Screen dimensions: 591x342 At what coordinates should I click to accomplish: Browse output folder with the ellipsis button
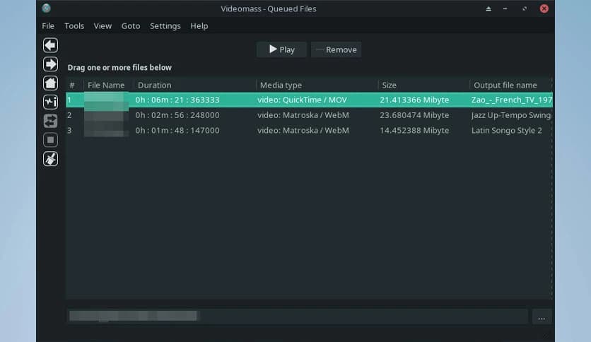[x=542, y=317]
